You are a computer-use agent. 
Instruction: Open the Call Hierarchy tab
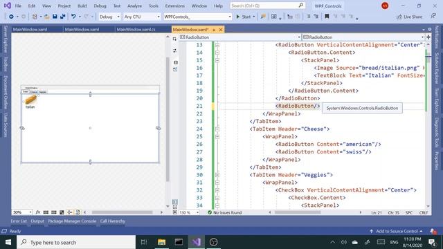tap(112, 221)
